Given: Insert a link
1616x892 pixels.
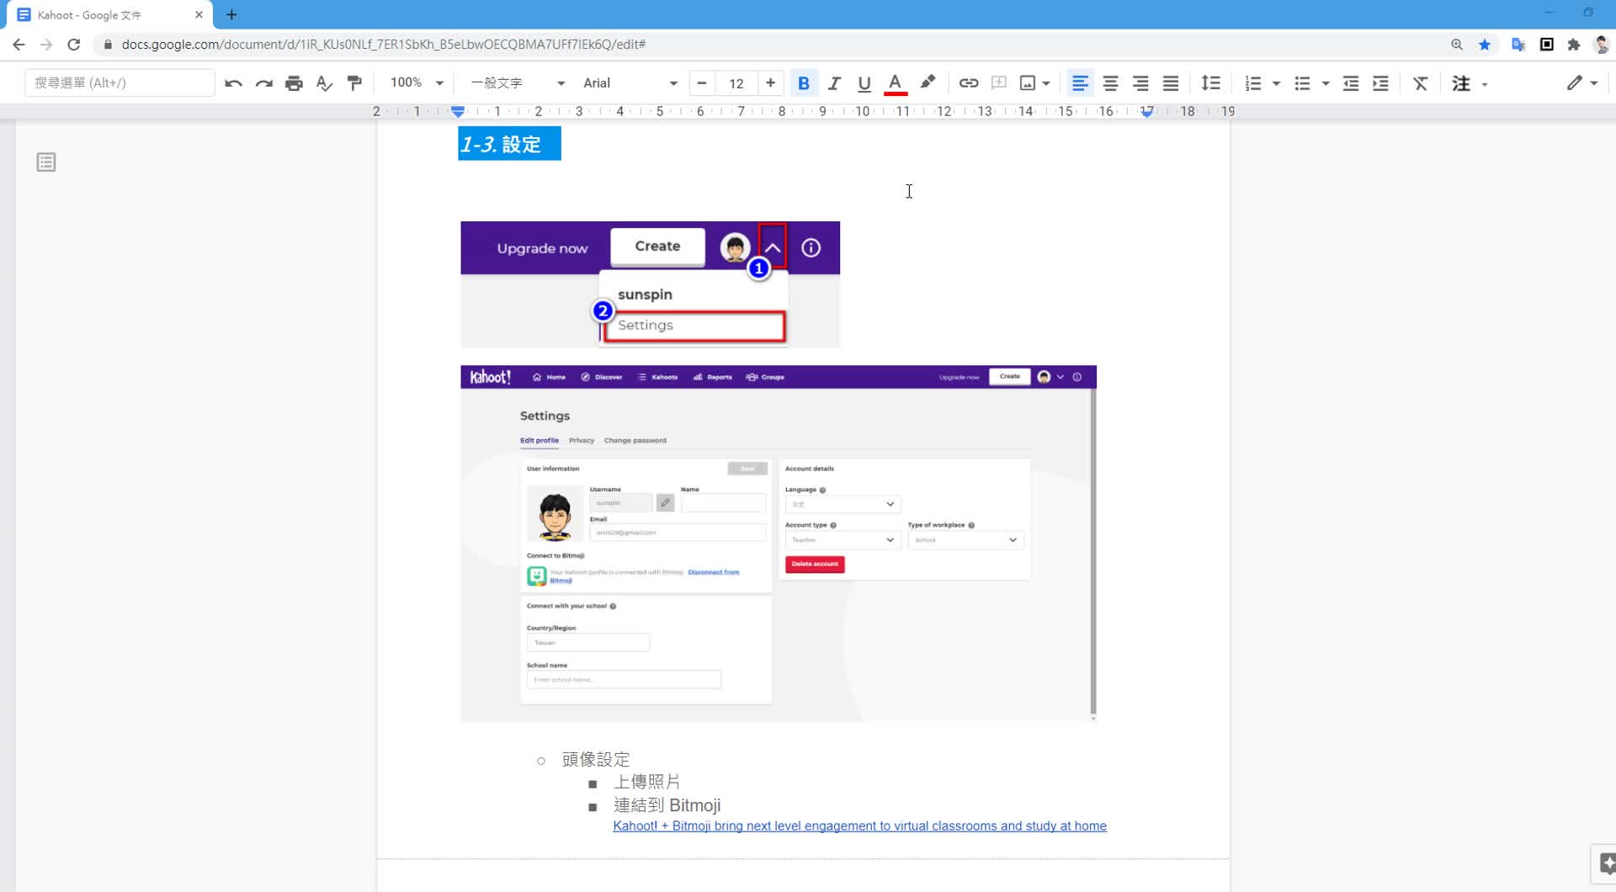Looking at the screenshot, I should pos(969,82).
